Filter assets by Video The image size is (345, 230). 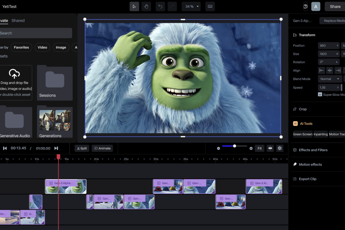[x=42, y=47]
